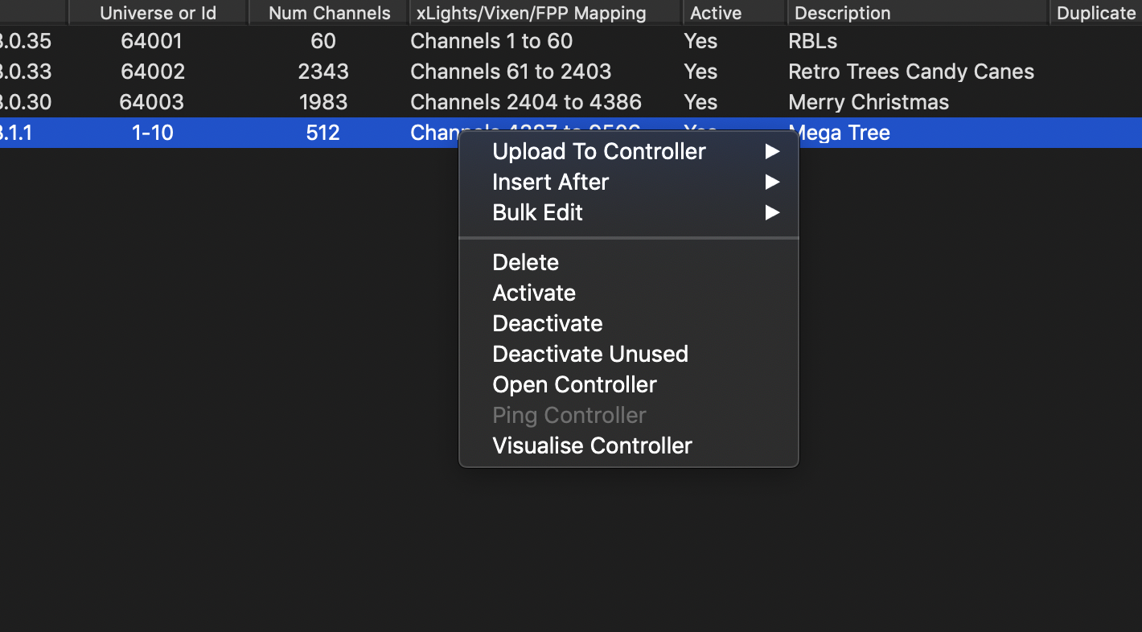1142x632 pixels.
Task: Click the Duplicate column header
Action: [x=1095, y=12]
